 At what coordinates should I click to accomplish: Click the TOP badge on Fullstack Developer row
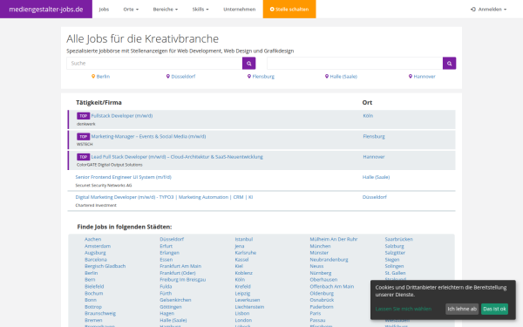[83, 116]
